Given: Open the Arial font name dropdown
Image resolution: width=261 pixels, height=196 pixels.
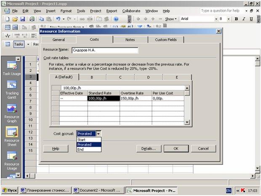Looking at the screenshot, I should click(216, 19).
